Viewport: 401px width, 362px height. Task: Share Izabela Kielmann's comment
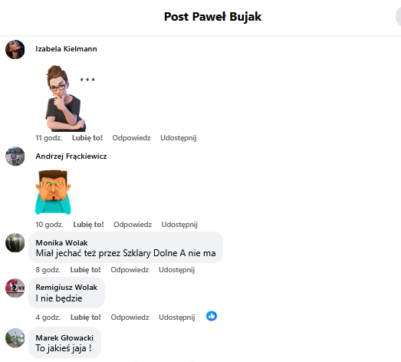coord(179,138)
